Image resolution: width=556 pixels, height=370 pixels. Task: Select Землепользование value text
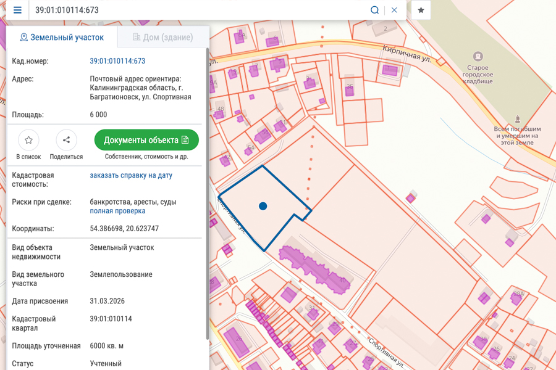pos(121,274)
